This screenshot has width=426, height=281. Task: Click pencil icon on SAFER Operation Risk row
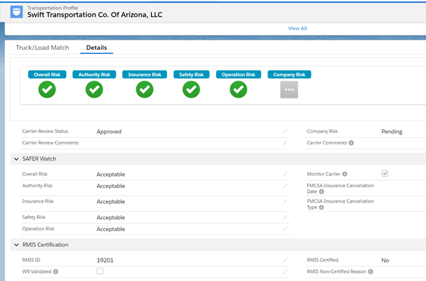285,229
